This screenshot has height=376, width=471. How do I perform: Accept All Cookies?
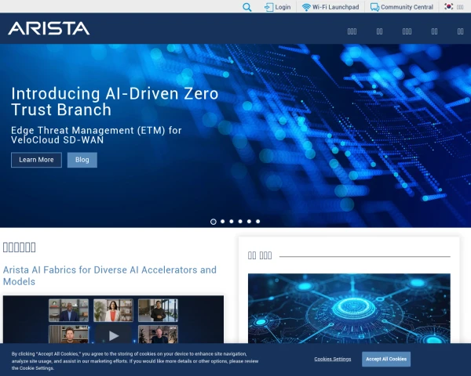pyautogui.click(x=386, y=359)
